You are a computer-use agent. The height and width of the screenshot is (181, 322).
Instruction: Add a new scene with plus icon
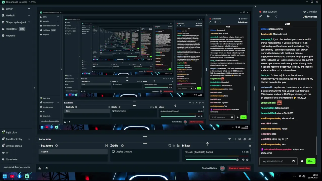point(57,146)
